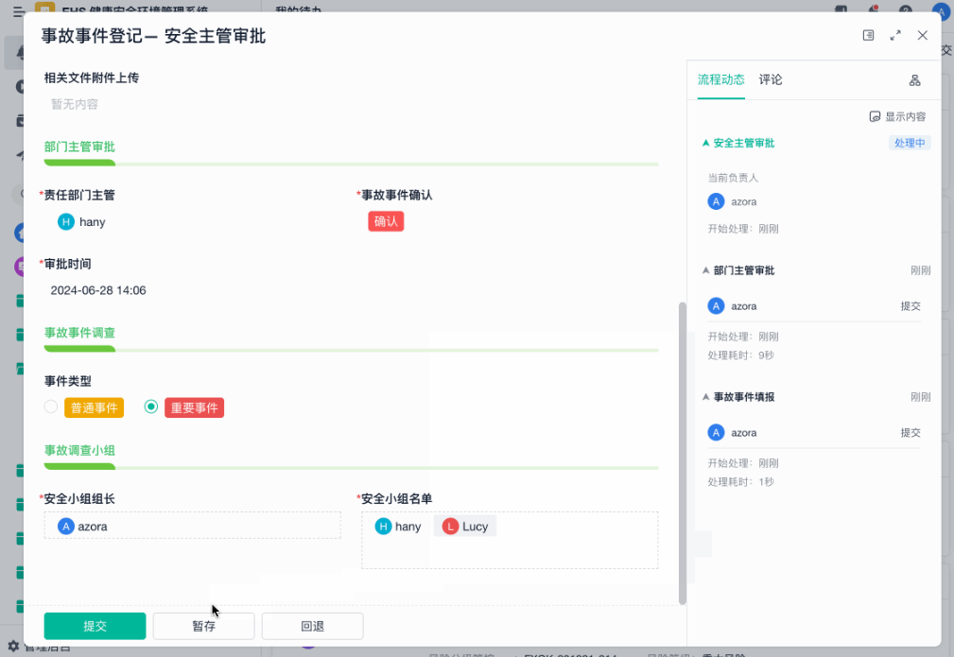Image resolution: width=954 pixels, height=657 pixels.
Task: Click the 提交 button
Action: [95, 626]
